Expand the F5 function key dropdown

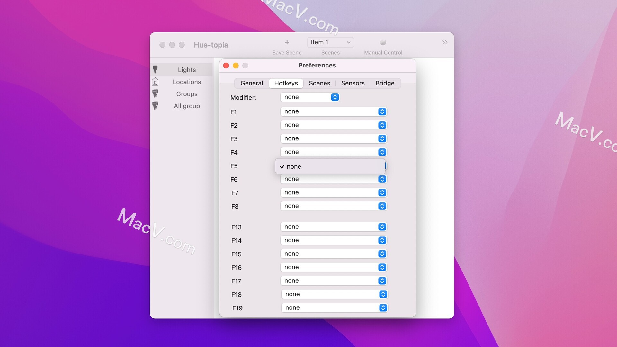pyautogui.click(x=382, y=166)
